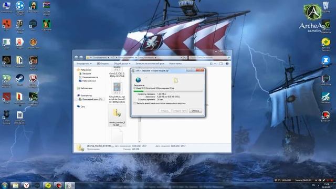Open 360 Total Security from the taskbar
Viewport: 336px width, 189px height.
(48, 185)
